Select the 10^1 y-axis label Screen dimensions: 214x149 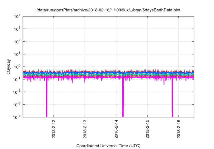[x=17, y=54]
